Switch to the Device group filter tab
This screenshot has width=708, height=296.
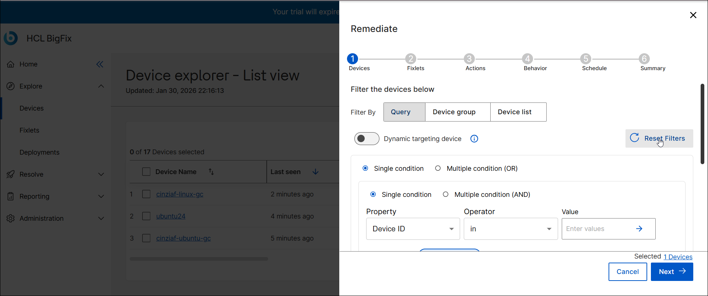(454, 112)
